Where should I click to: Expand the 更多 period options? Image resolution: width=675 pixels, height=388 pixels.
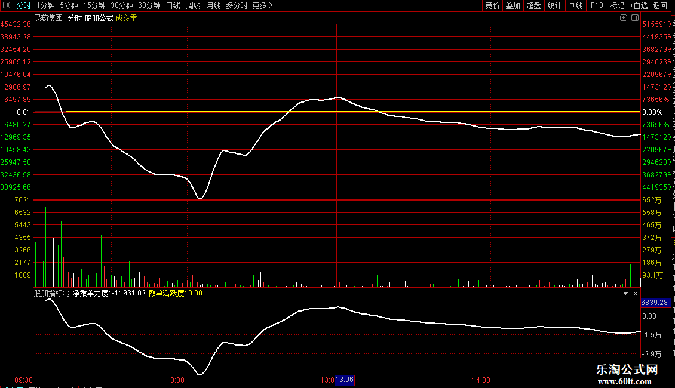click(x=263, y=5)
